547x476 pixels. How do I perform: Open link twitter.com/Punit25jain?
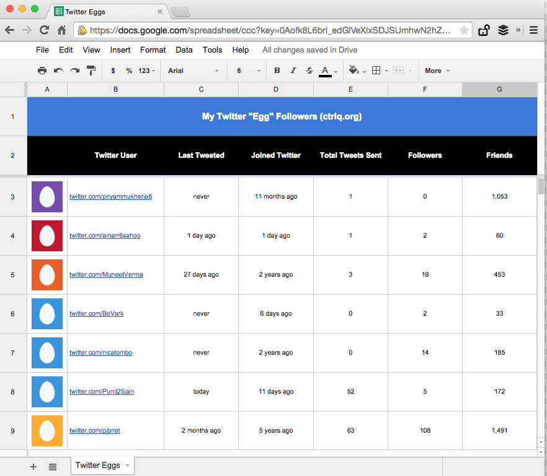click(x=102, y=391)
